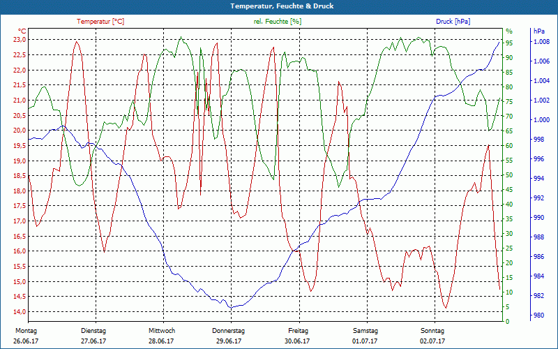
Task: Click the 20,0 temperature axis value
Action: [x=20, y=131]
